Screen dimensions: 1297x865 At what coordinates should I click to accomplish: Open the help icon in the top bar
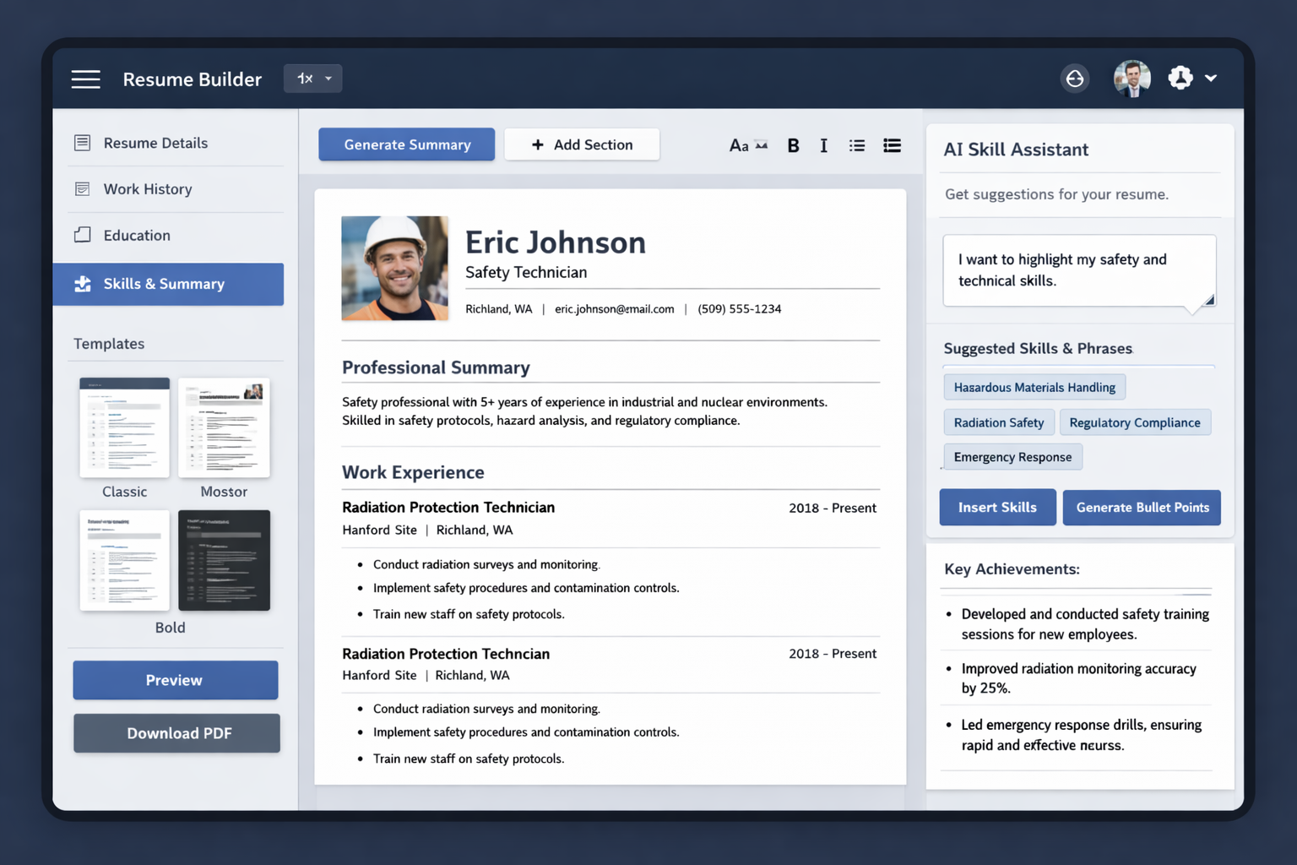[1075, 78]
